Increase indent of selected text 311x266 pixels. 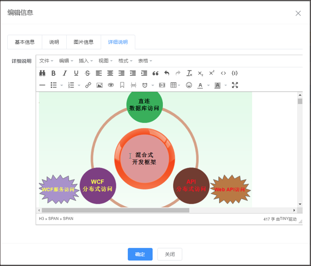[144, 73]
